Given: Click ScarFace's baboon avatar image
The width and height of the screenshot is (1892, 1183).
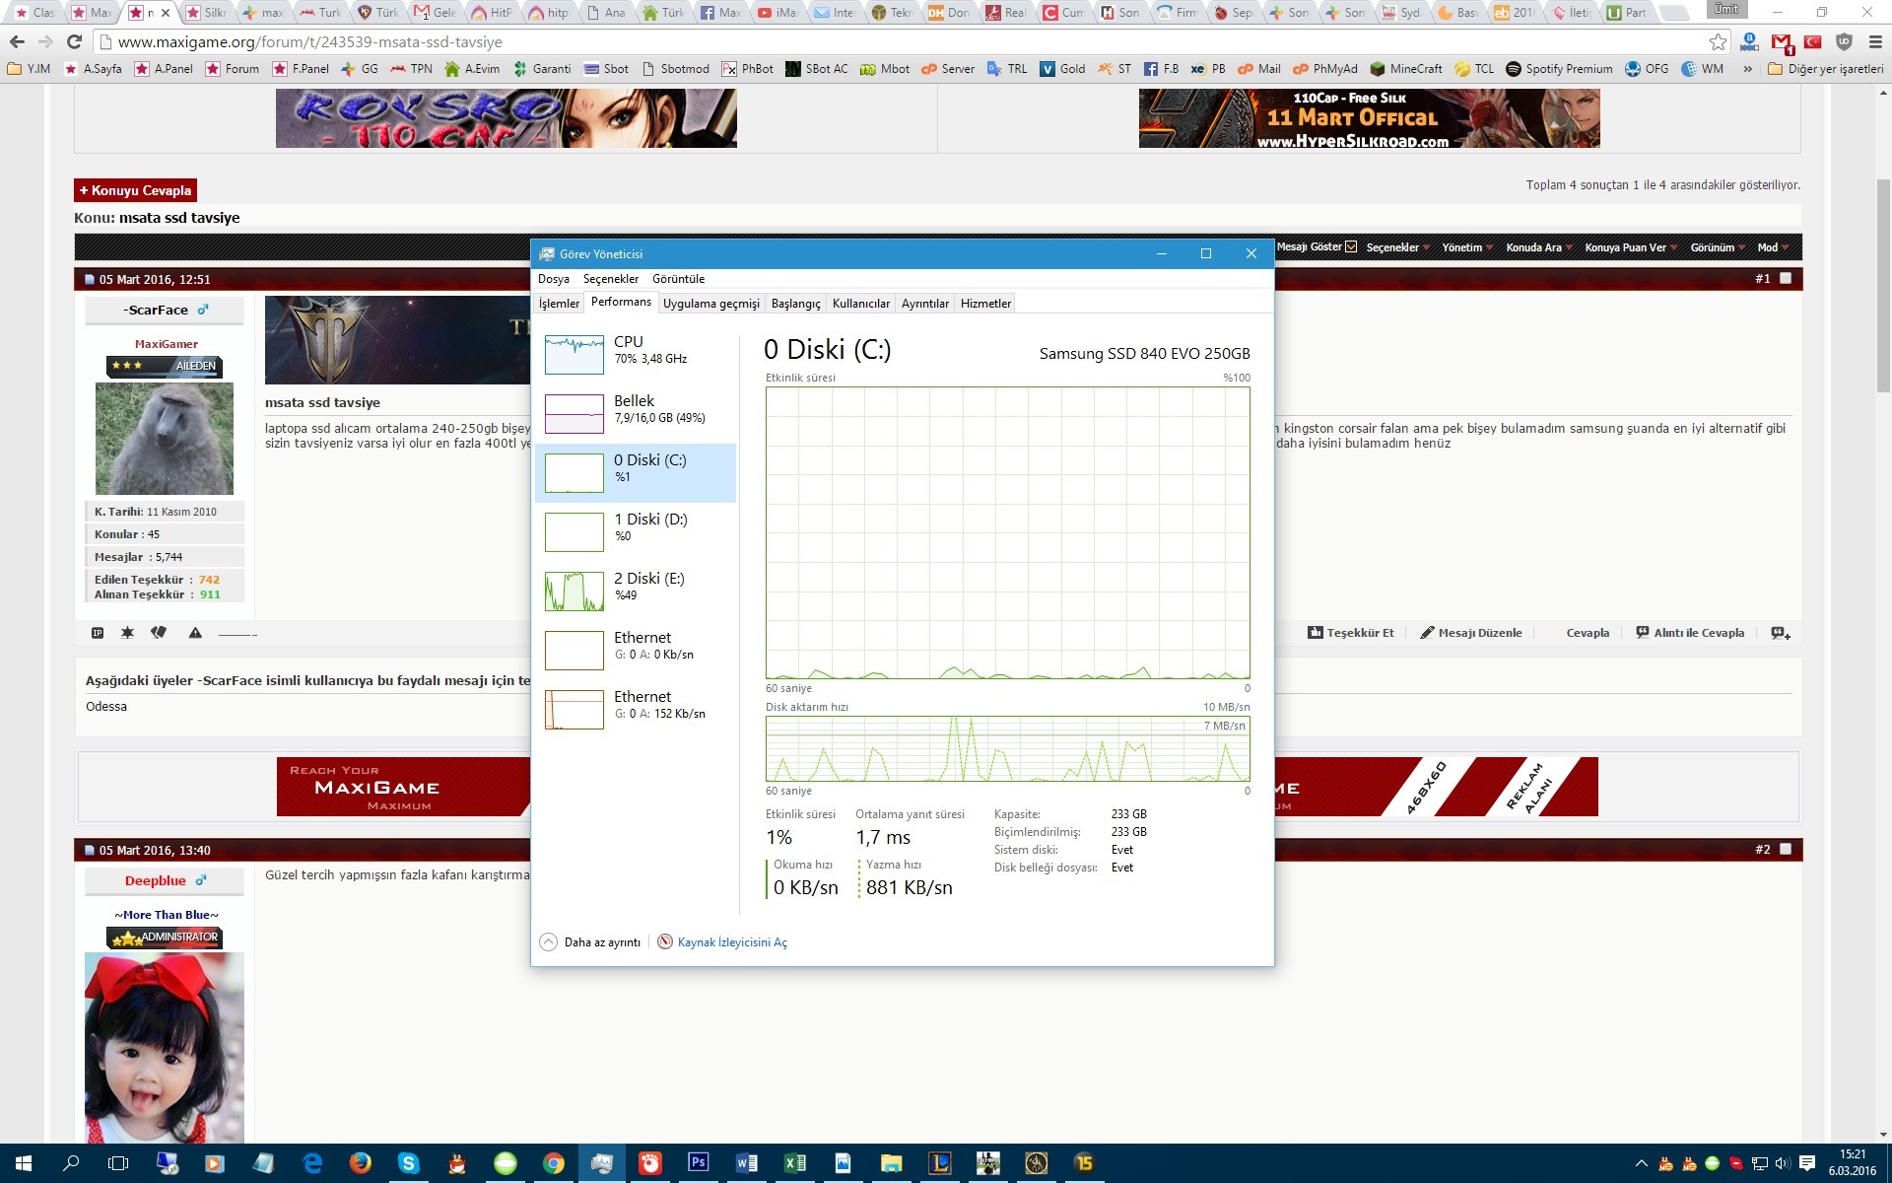Looking at the screenshot, I should (165, 439).
